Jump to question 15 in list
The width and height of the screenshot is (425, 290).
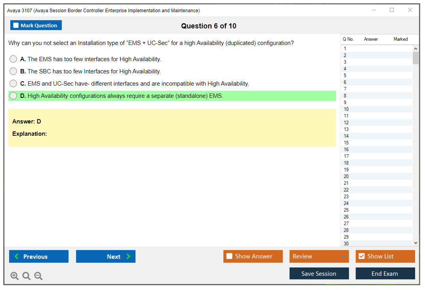(x=346, y=143)
